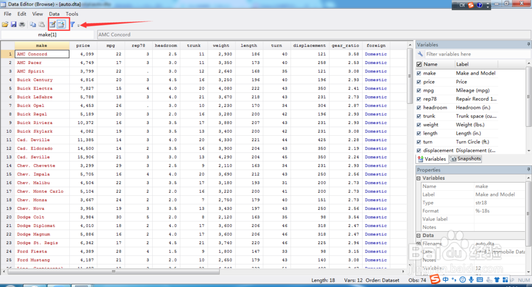Select row number 13 header
This screenshot has height=287, width=532.
(x=8, y=157)
